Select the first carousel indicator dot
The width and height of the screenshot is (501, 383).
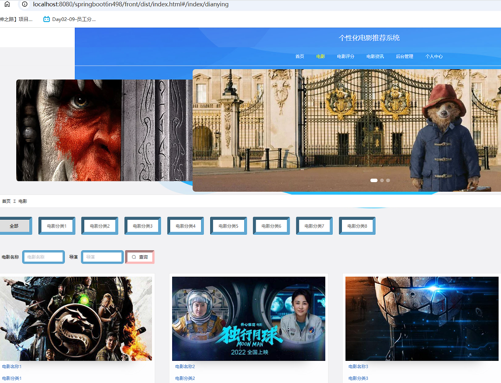tap(374, 180)
